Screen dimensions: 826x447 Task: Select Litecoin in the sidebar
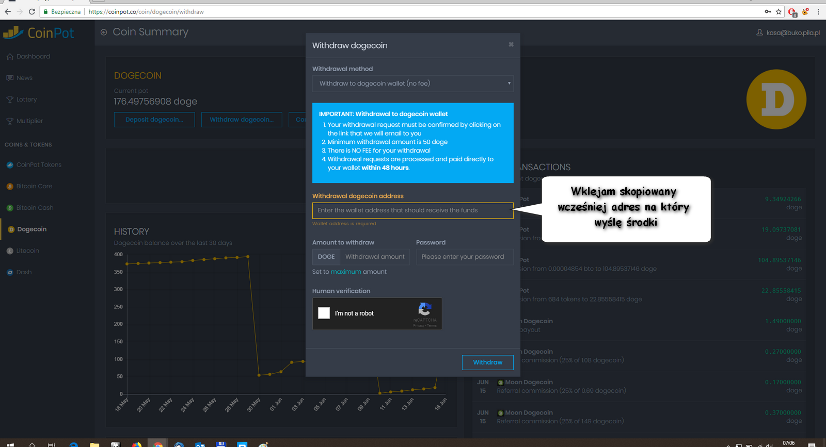point(27,251)
